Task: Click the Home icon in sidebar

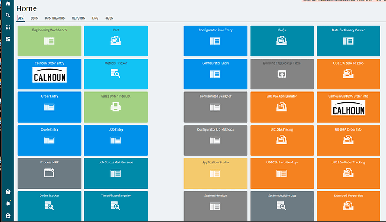Action: pyautogui.click(x=8, y=3)
